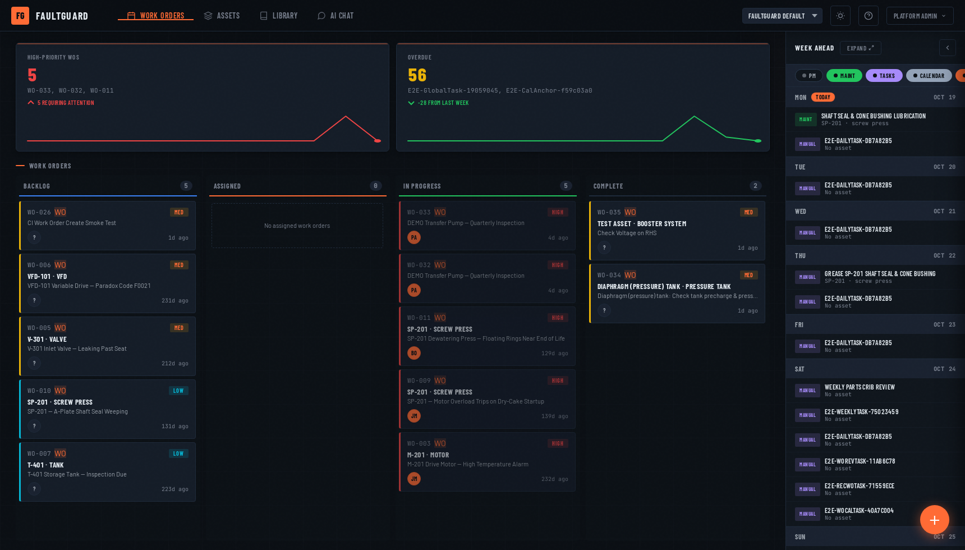This screenshot has width=965, height=550.
Task: Open Grease SP-201 Shaft Seal task
Action: (875, 277)
